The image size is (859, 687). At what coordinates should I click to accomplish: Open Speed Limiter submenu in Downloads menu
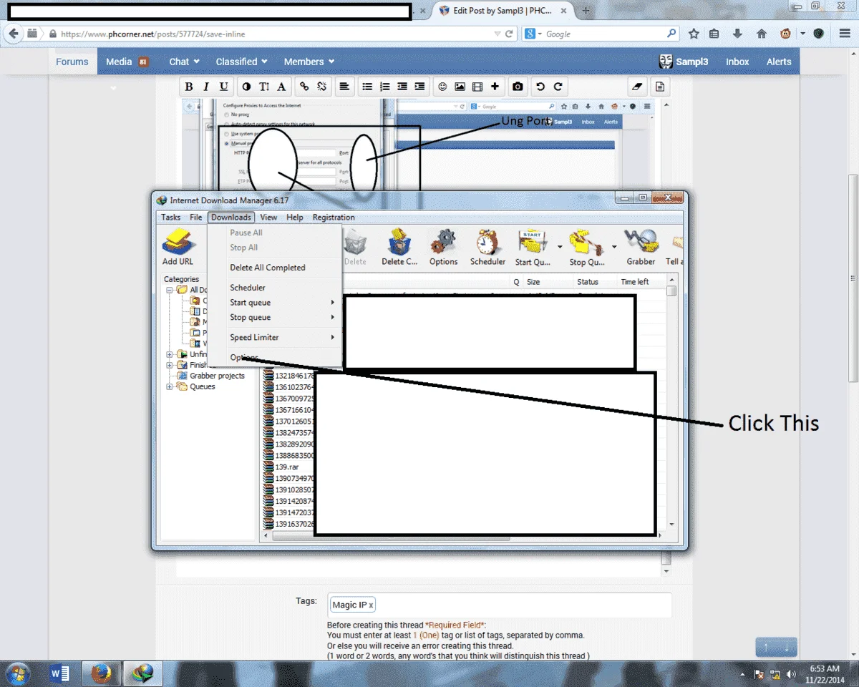(275, 337)
